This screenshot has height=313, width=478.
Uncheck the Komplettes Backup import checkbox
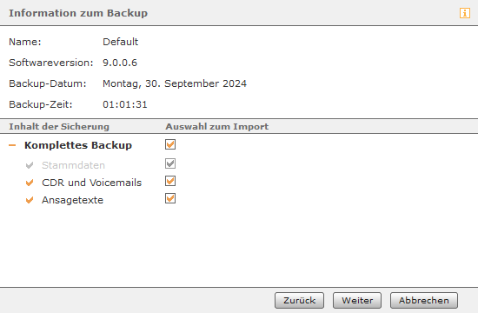pyautogui.click(x=170, y=144)
